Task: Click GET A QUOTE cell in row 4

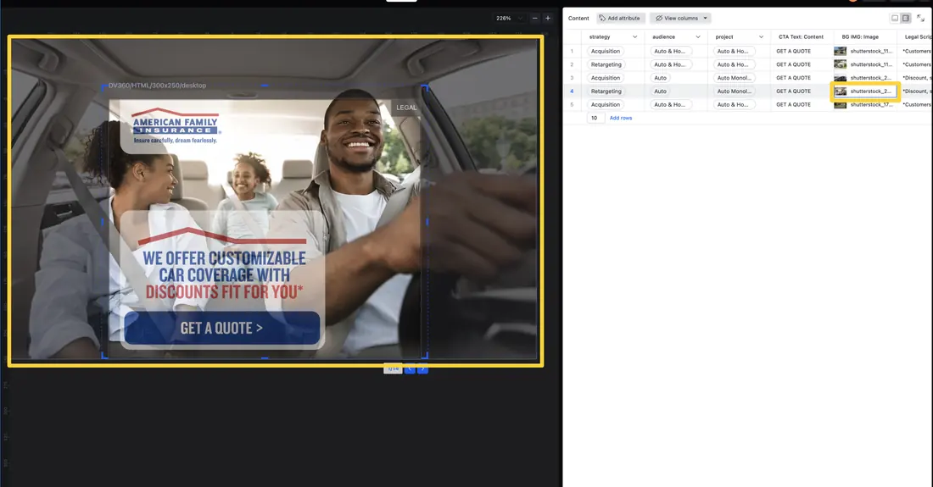Action: pos(794,91)
